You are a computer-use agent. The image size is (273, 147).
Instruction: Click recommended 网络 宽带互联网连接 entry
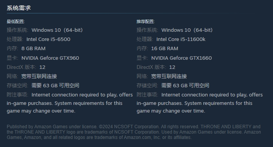pos(162,76)
